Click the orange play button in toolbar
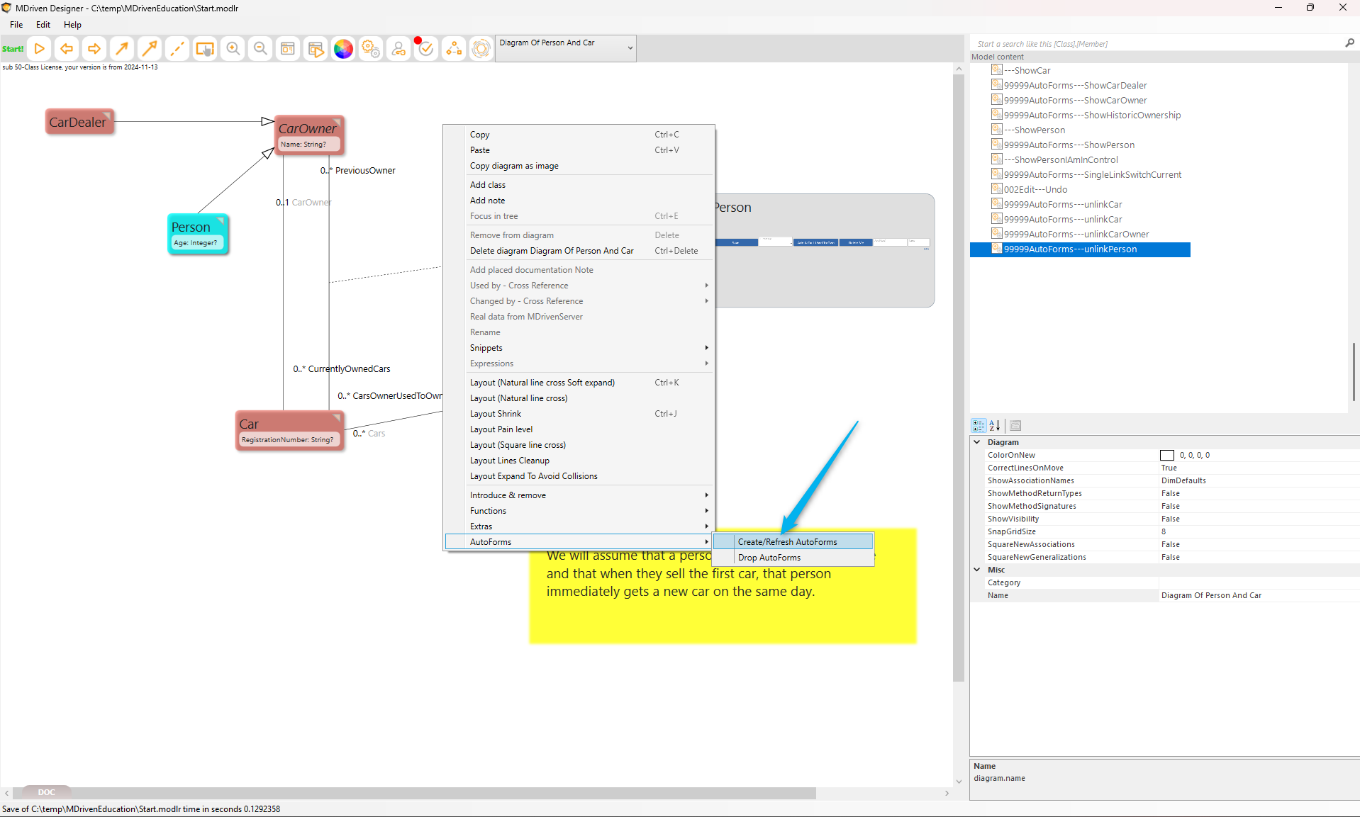1360x817 pixels. (40, 49)
